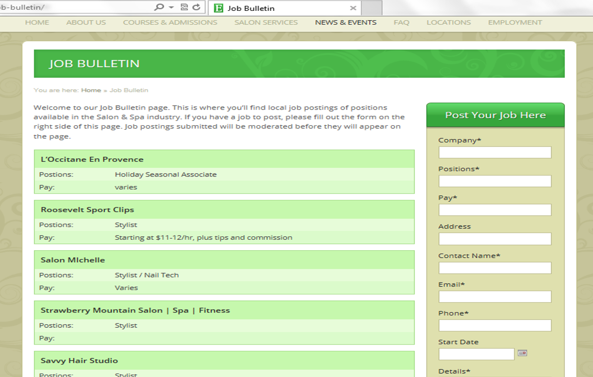593x377 pixels.
Task: Click the Contact Name input field
Action: tap(495, 268)
